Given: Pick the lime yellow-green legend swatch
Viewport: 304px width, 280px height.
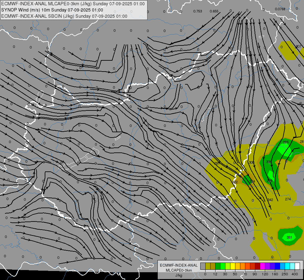Looking at the screenshot, I should pos(228,266).
